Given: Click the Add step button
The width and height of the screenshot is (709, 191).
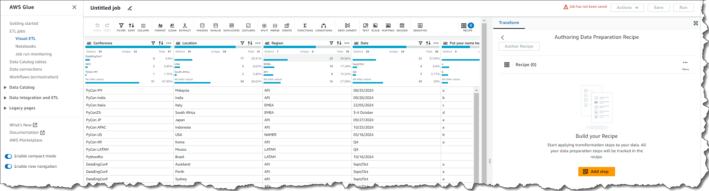Looking at the screenshot, I should (x=597, y=172).
